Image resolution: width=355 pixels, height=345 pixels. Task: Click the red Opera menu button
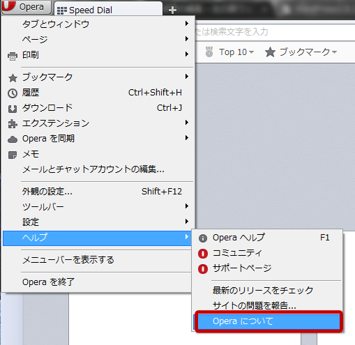click(26, 7)
